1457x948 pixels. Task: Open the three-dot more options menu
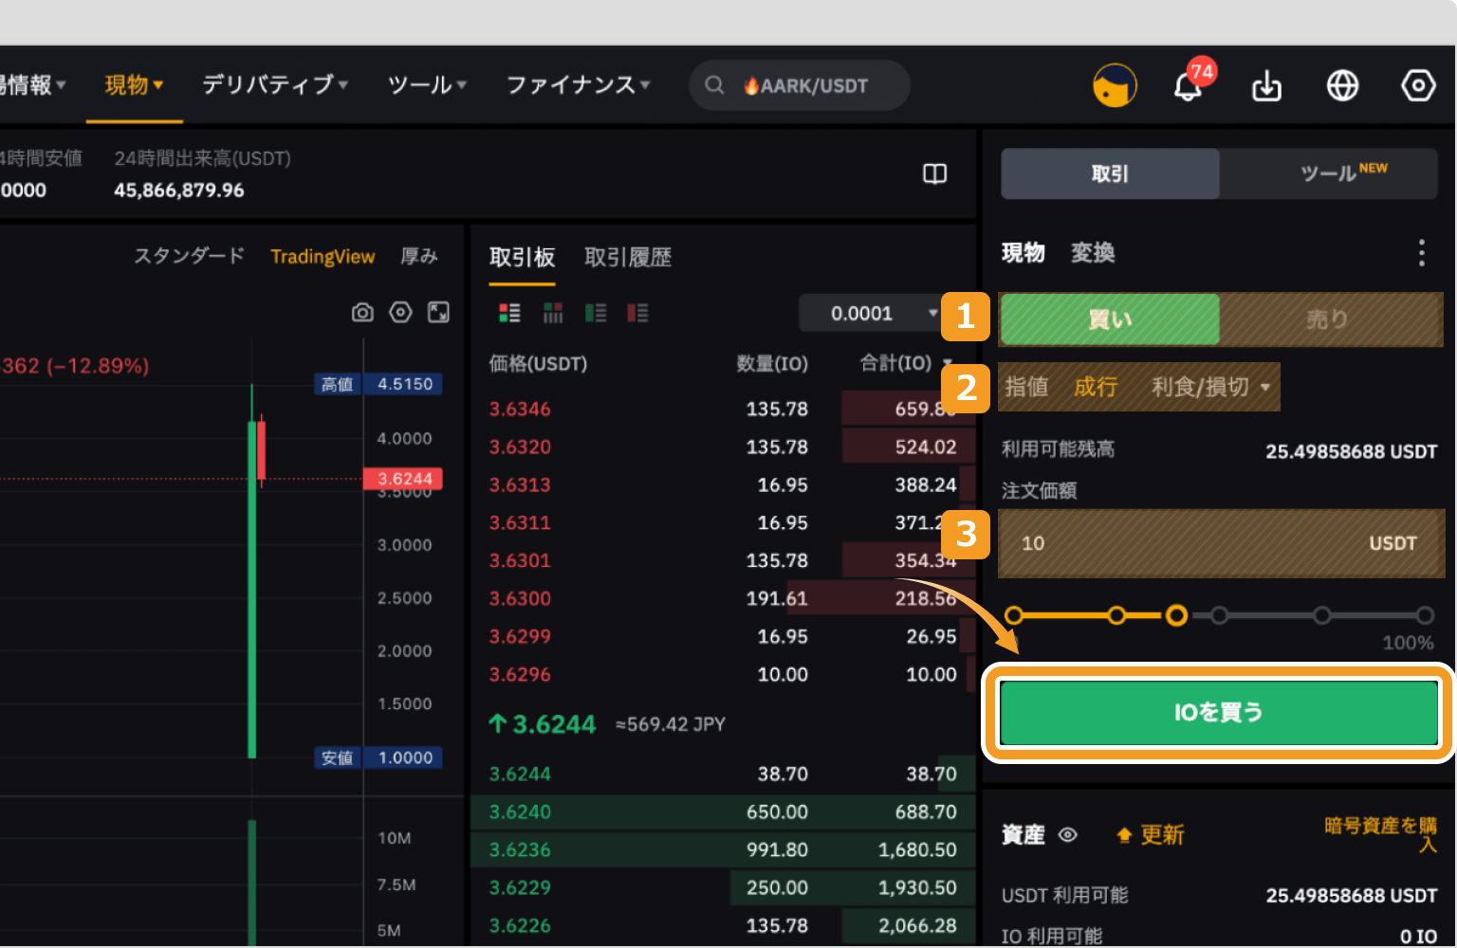[x=1421, y=253]
